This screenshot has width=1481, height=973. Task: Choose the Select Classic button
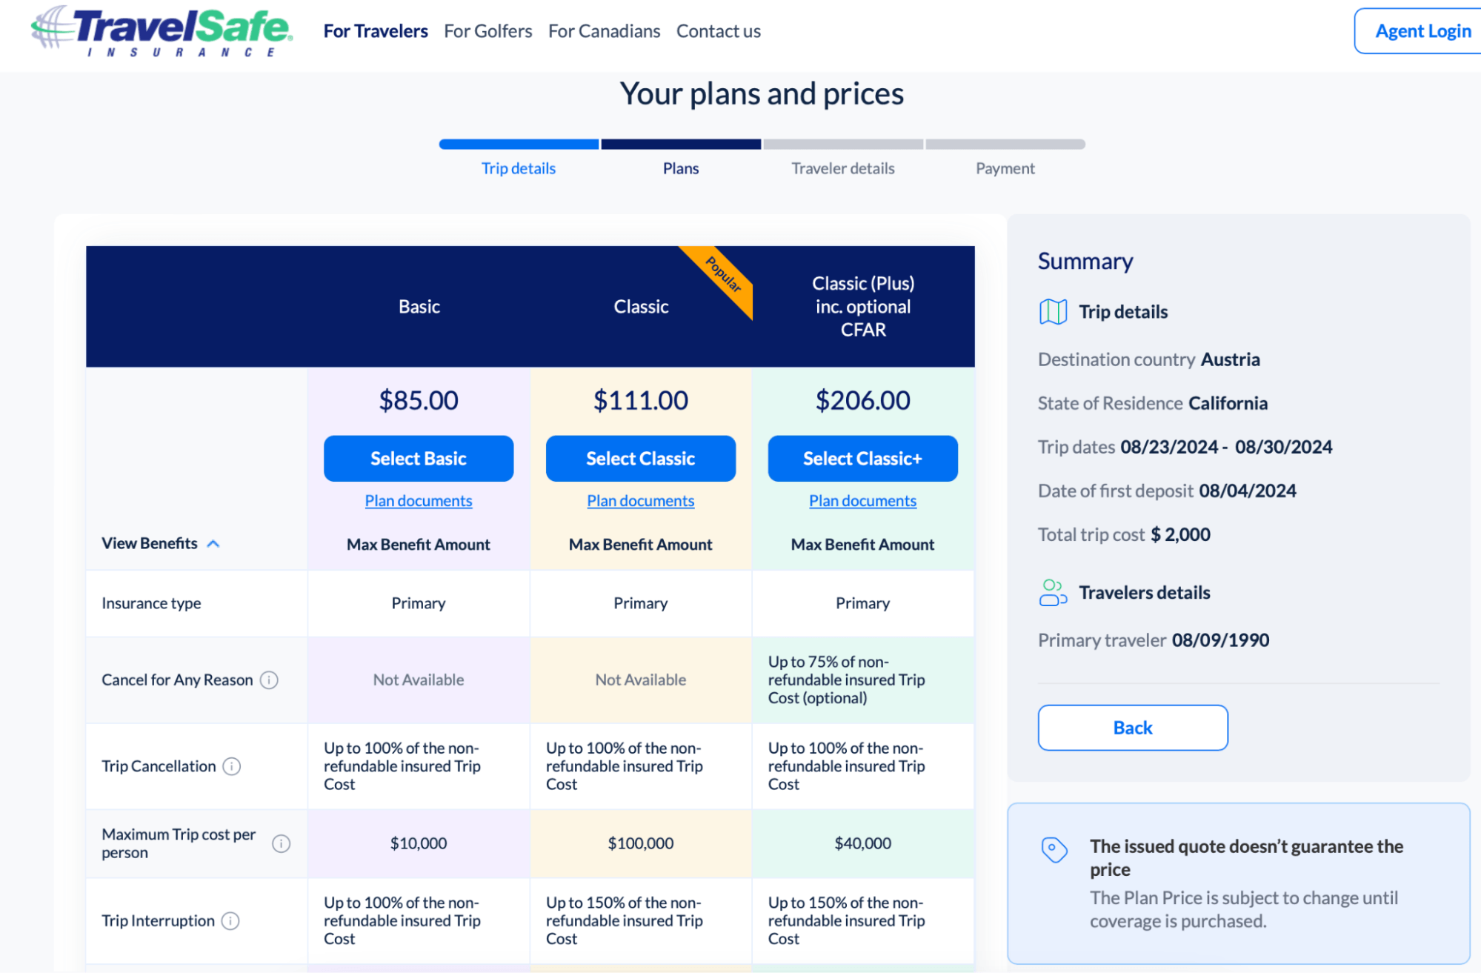(640, 459)
